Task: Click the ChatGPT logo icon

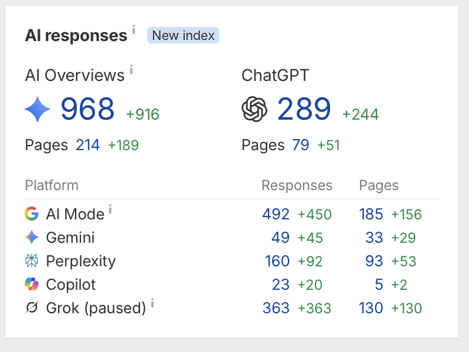Action: click(x=254, y=109)
